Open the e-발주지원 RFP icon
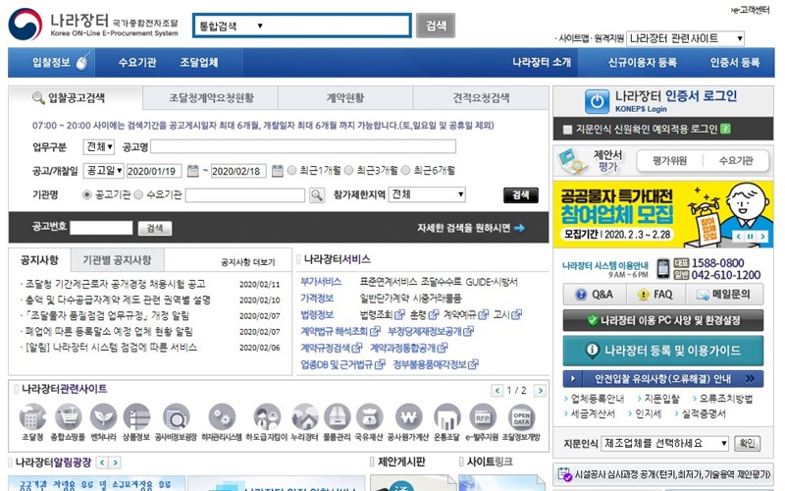Screen dimensions: 785x491 (x=482, y=416)
